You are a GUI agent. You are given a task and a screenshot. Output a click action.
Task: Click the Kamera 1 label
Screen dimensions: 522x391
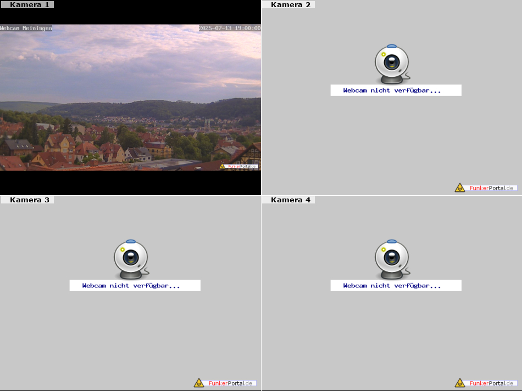pos(27,4)
